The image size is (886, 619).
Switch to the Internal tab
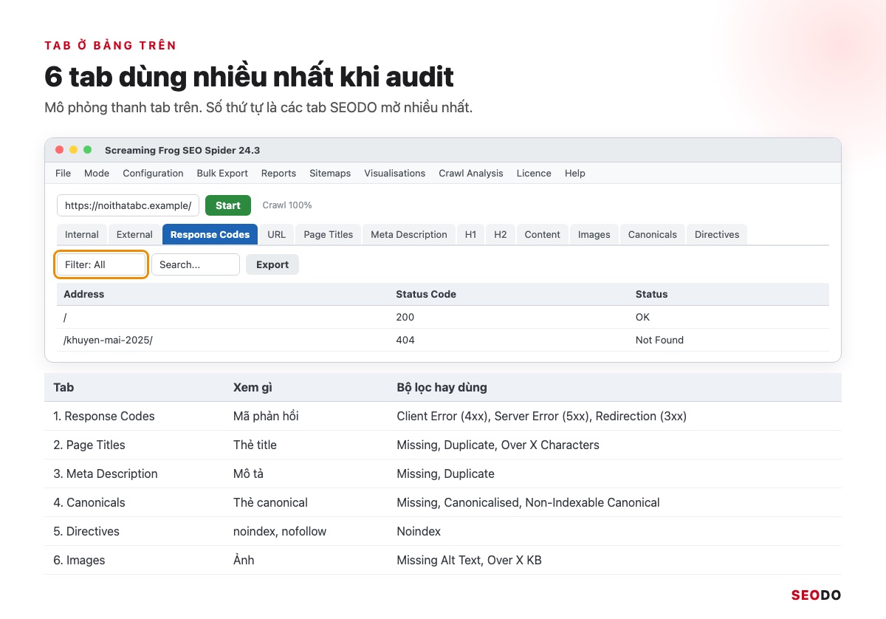tap(82, 234)
